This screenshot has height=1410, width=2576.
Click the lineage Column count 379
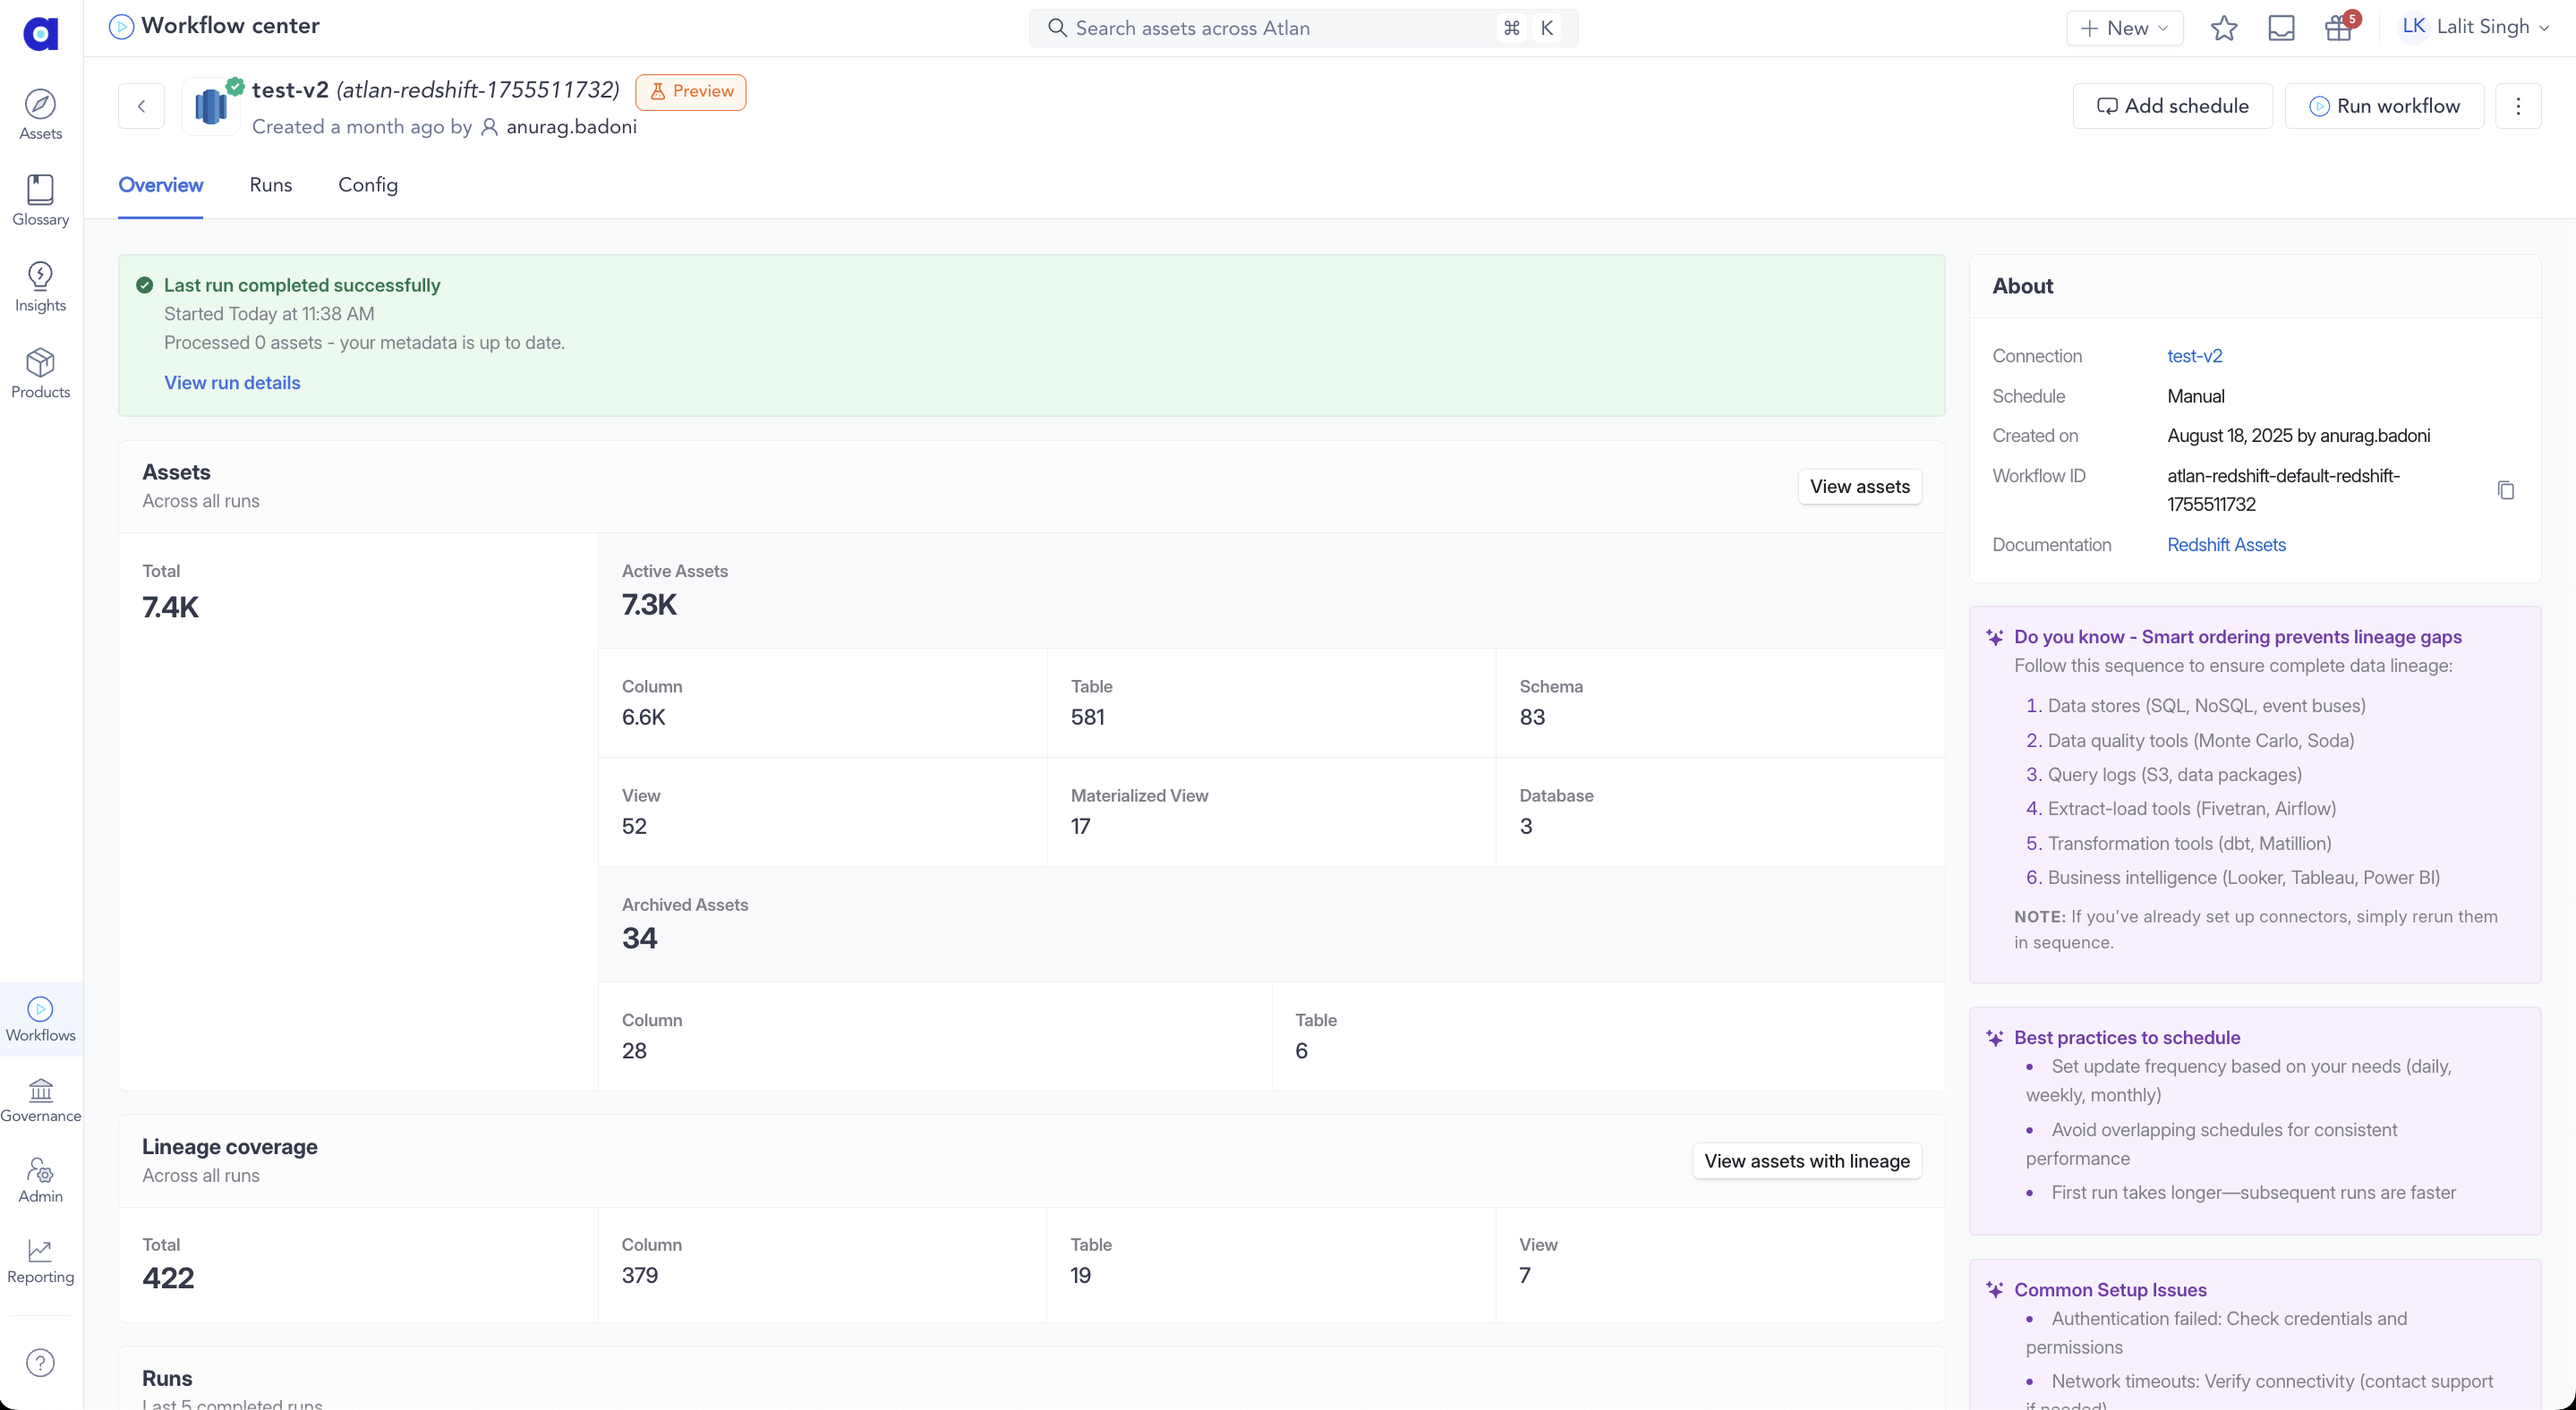click(x=639, y=1276)
